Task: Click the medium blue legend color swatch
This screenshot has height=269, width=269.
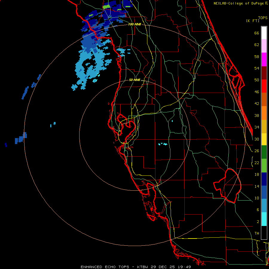Action: pos(264,192)
